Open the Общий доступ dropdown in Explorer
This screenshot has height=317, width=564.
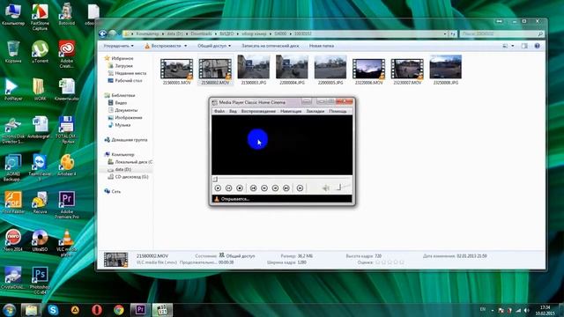click(x=214, y=46)
